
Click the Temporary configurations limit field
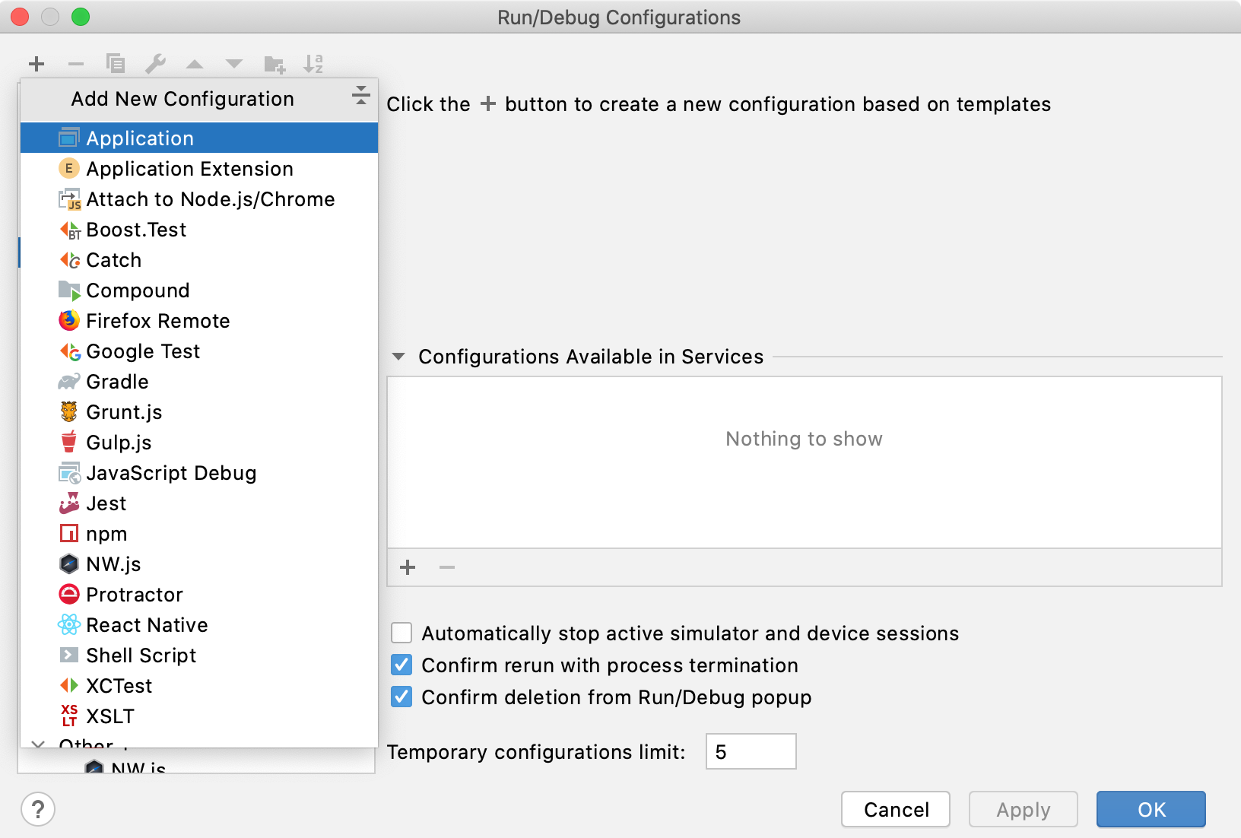click(x=751, y=751)
